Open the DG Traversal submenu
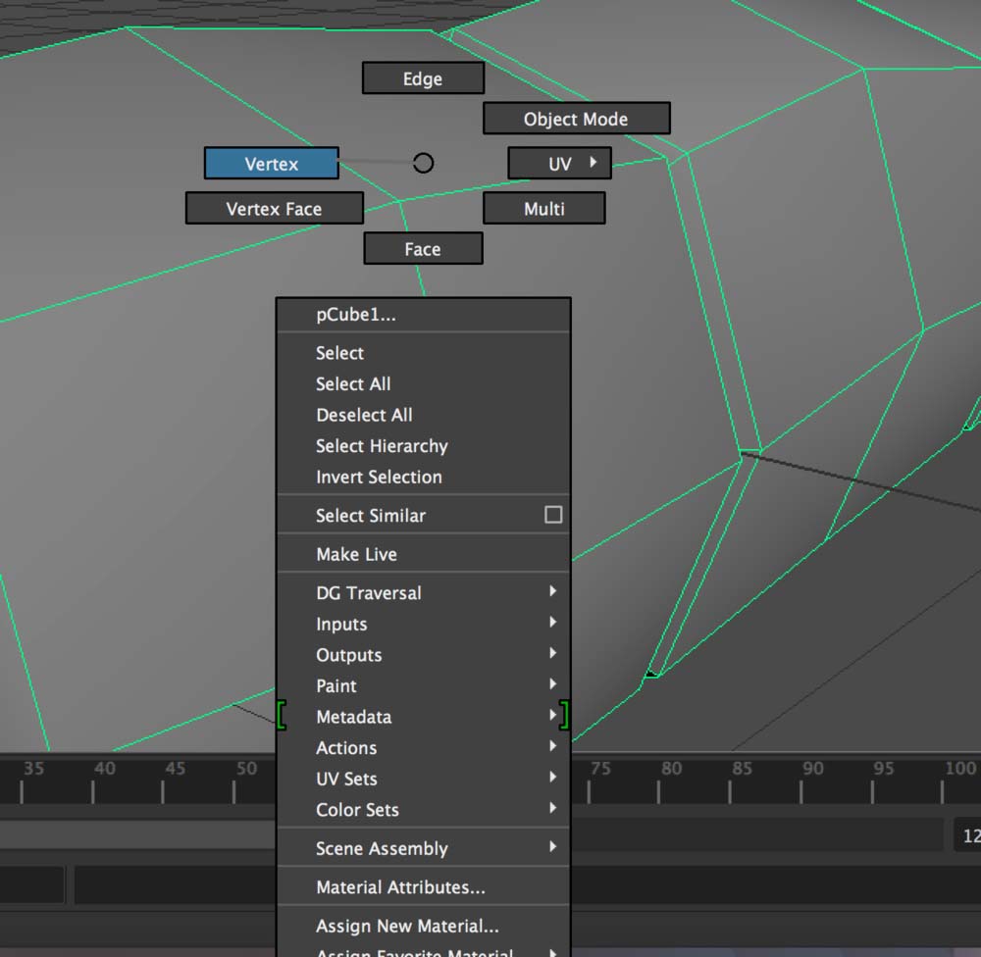 (x=424, y=592)
